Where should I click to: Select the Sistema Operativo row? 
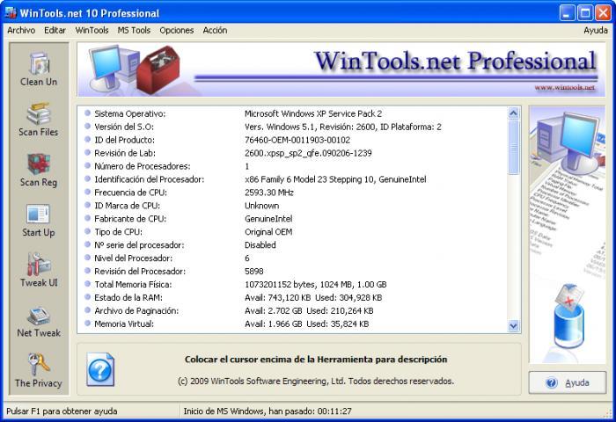(x=293, y=113)
